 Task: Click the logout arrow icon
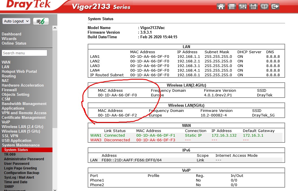[275, 6]
